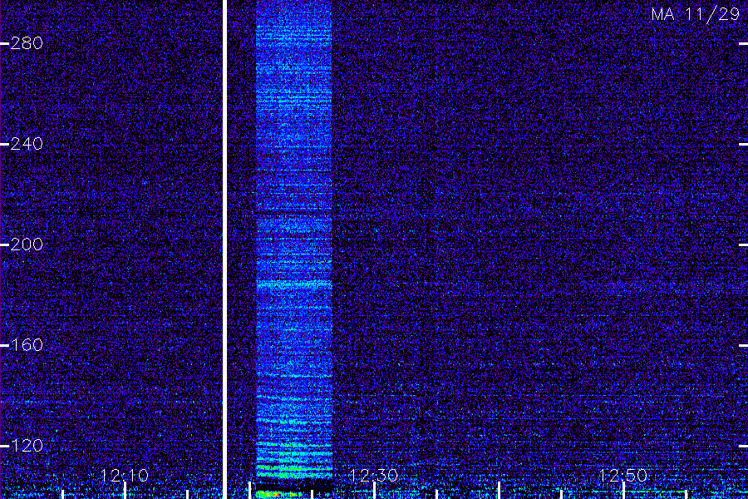Click the 12:10 time axis label
Screen dimensions: 748x499
[125, 475]
